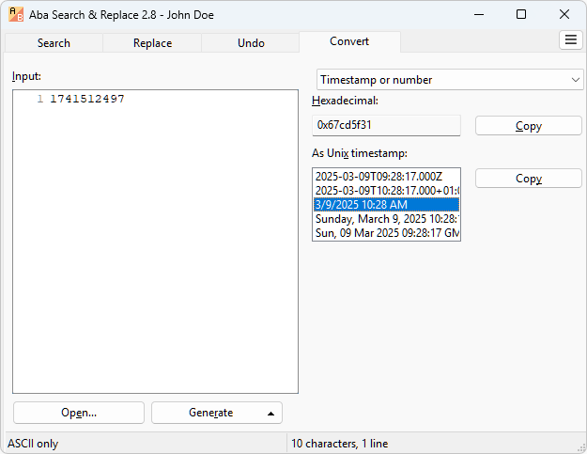The width and height of the screenshot is (587, 454).
Task: Minimize the Aba Search & Replace window
Action: 479,15
